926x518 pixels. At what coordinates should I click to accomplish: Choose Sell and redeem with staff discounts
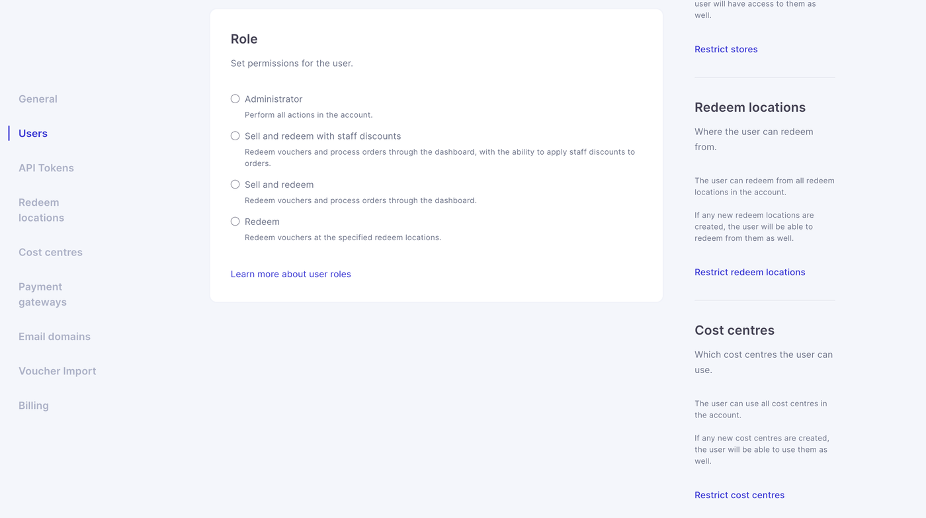[x=235, y=136]
